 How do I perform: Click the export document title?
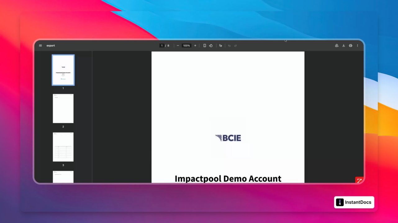coord(51,46)
